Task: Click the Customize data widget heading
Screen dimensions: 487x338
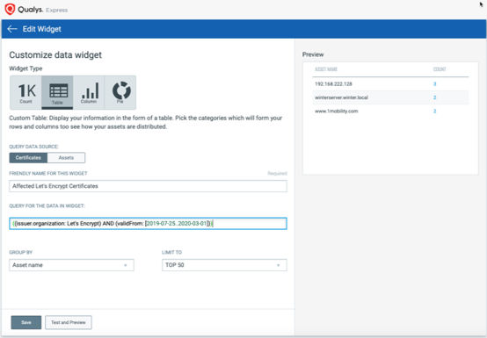Action: (x=55, y=55)
